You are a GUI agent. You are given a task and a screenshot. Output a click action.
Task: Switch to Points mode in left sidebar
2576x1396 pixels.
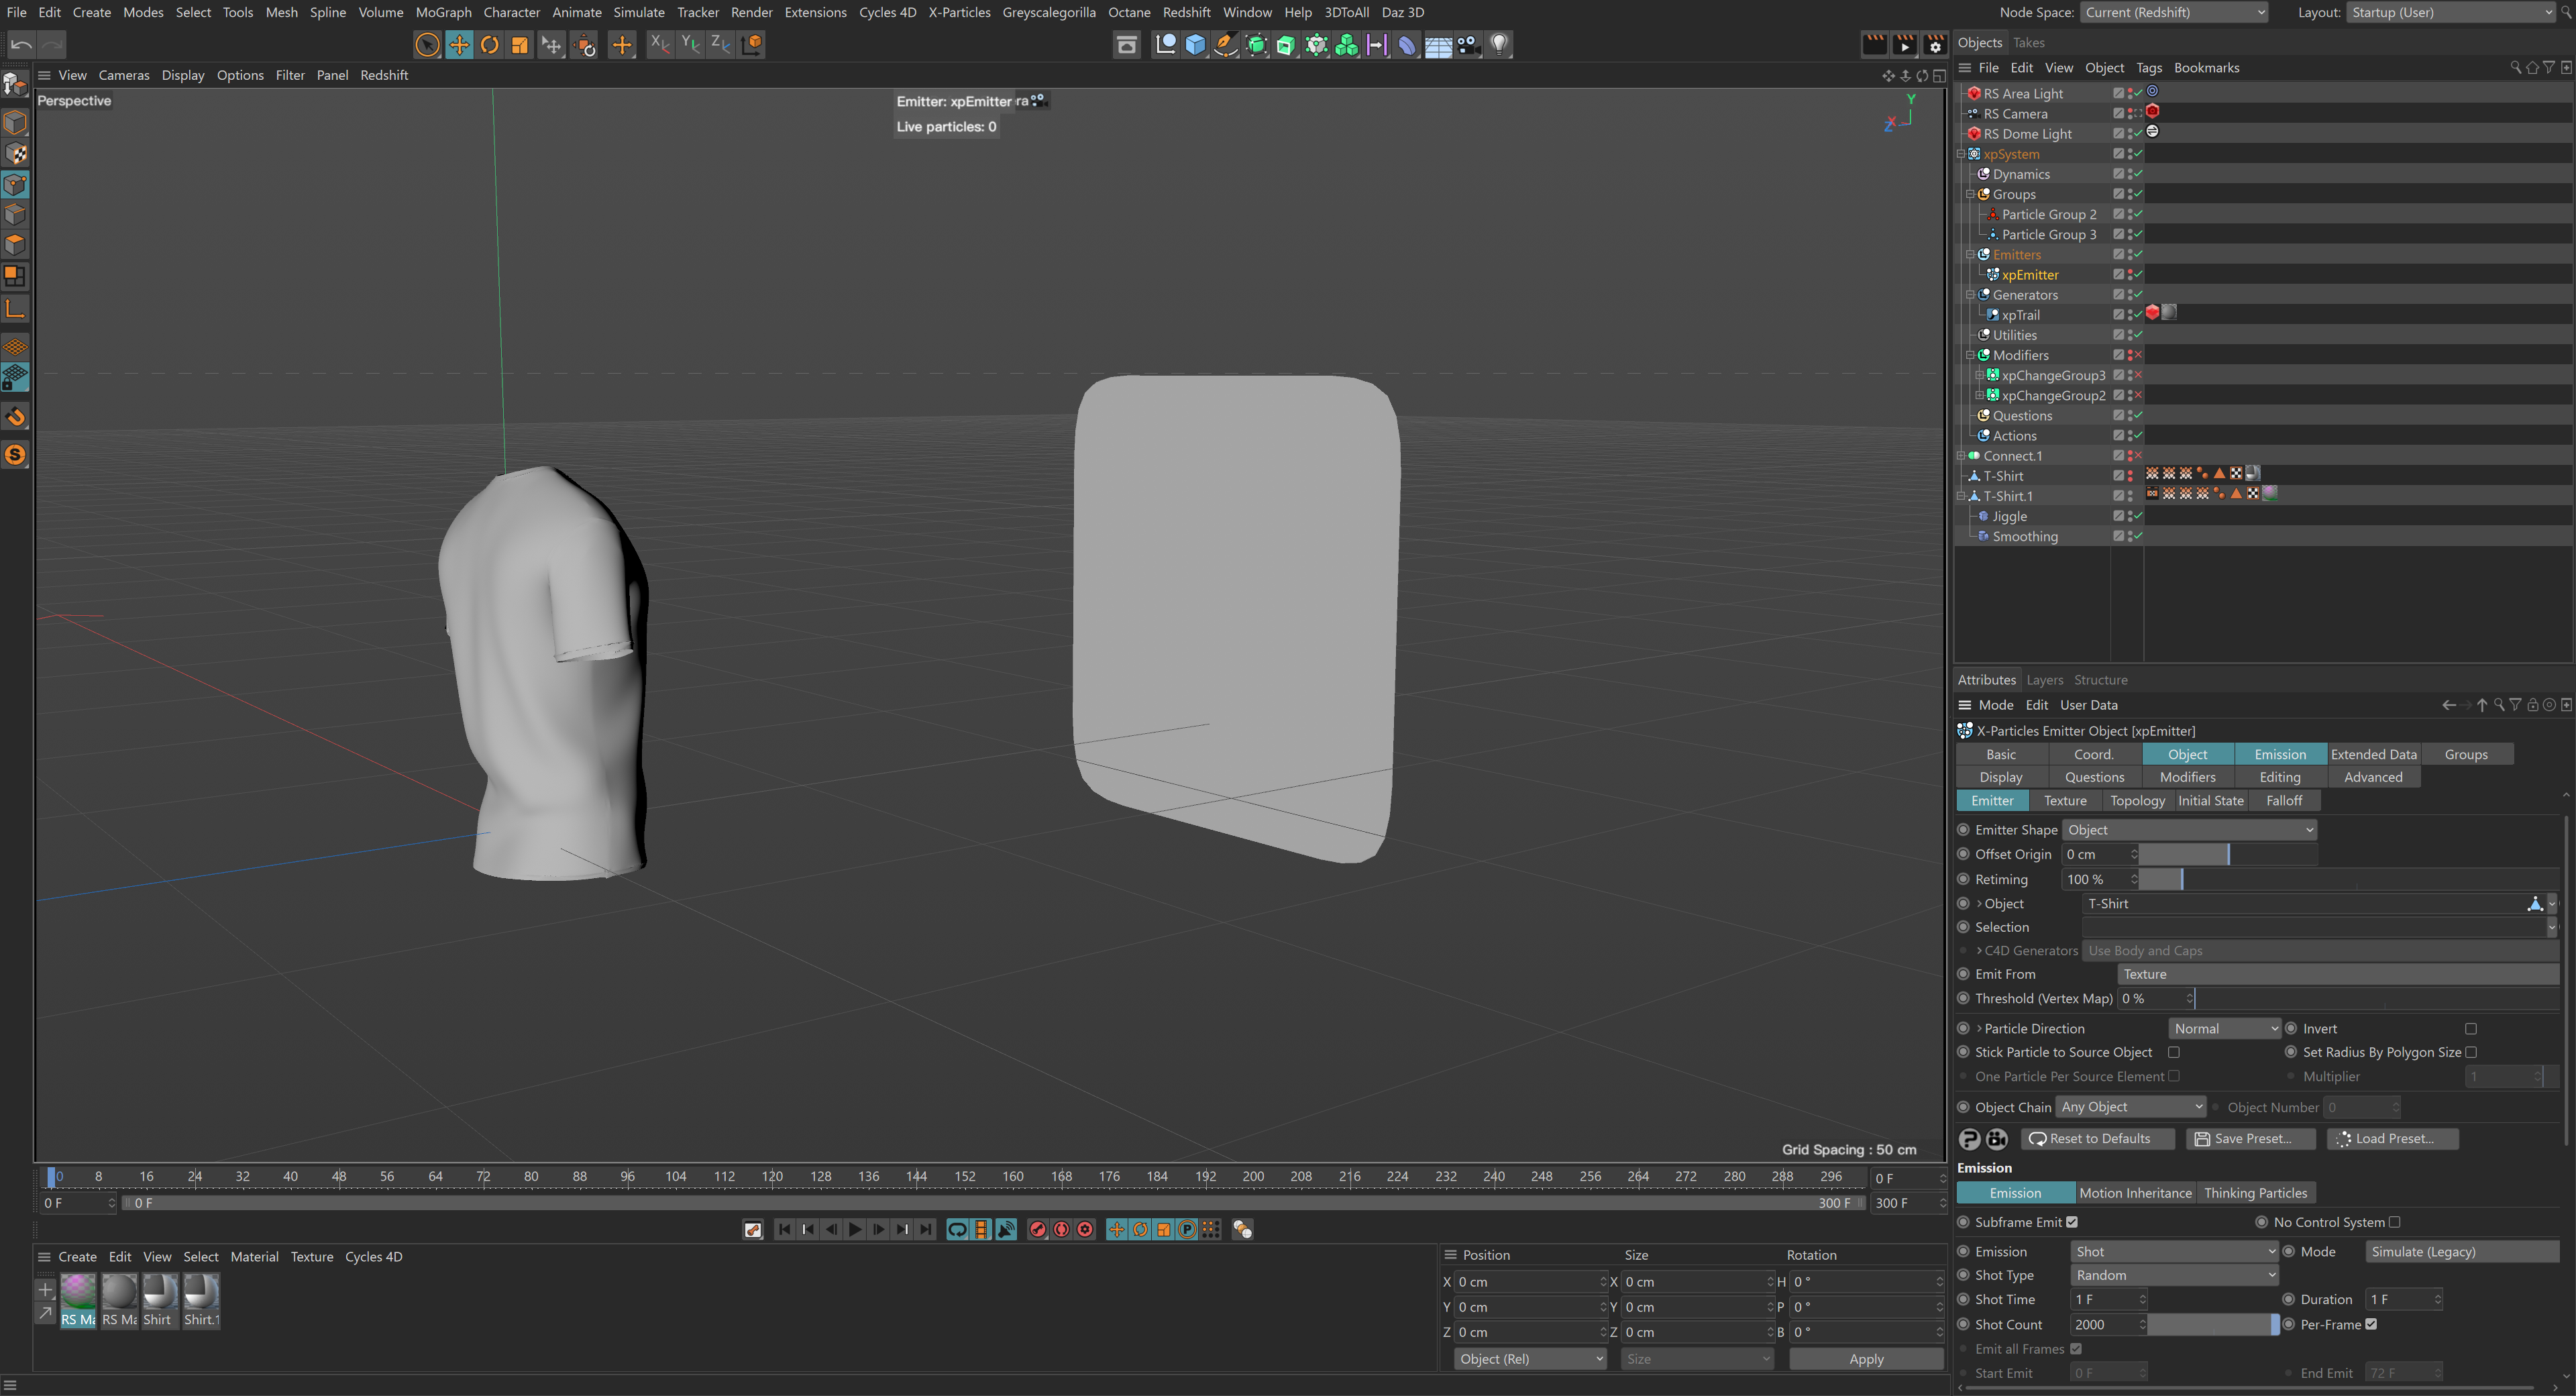tap(15, 184)
